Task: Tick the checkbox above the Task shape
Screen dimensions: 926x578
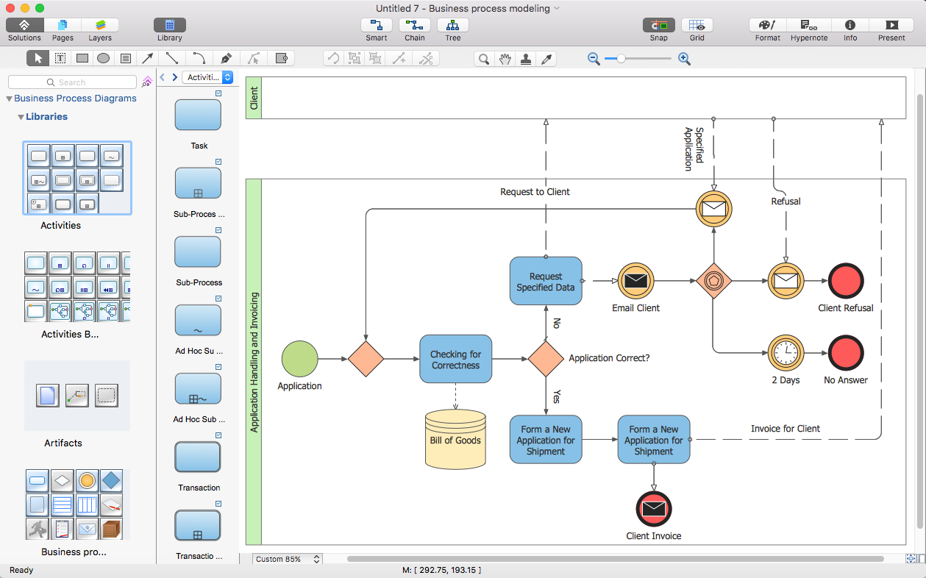Action: tap(218, 93)
